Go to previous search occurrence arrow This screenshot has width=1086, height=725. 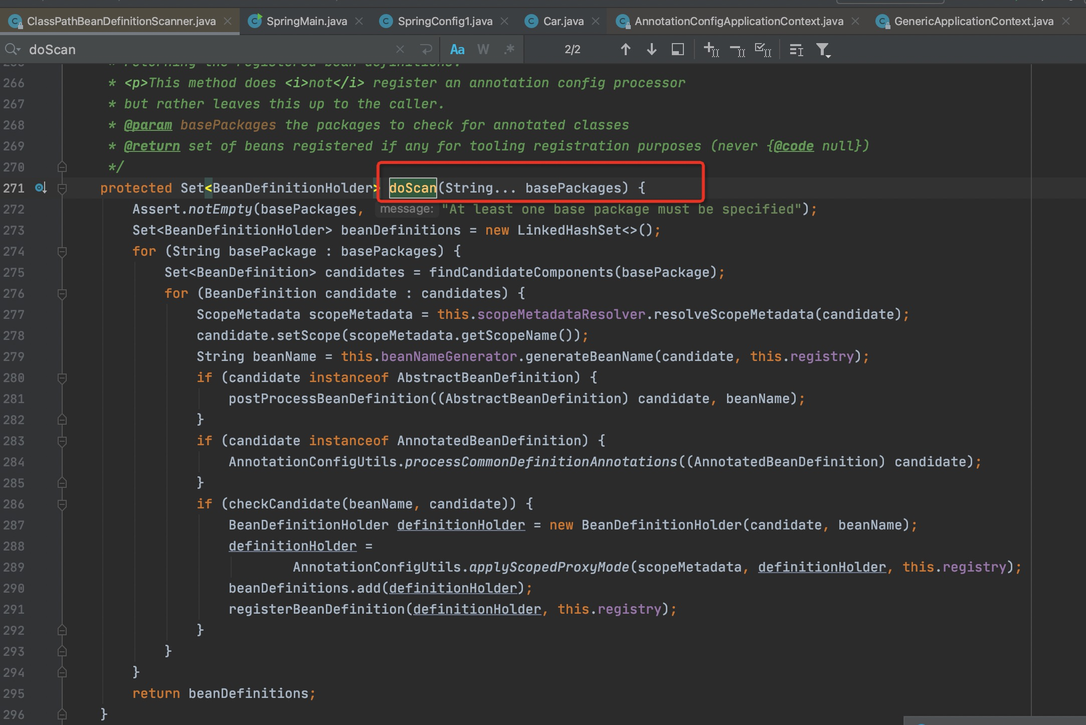click(625, 49)
